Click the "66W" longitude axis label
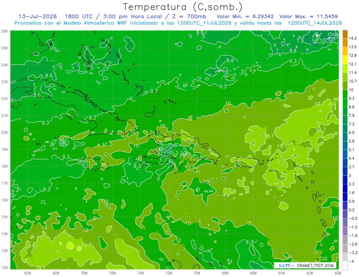Viewport: 359px width, 277px height. [253, 273]
